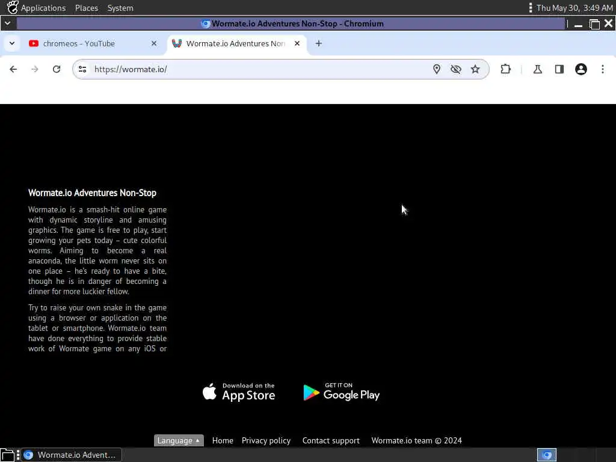Open the profile avatar menu
The height and width of the screenshot is (462, 616).
581,69
